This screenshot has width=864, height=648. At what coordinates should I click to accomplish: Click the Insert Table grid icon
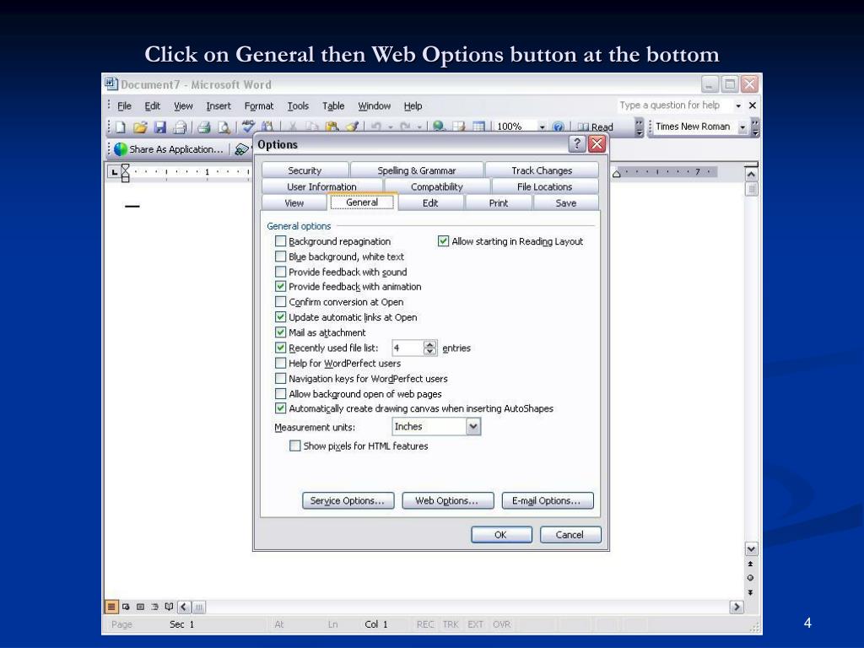point(478,127)
